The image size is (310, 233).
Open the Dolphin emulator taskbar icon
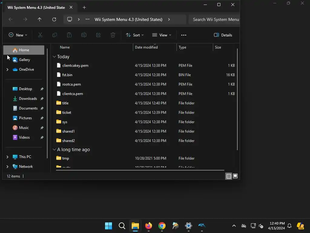pos(202,226)
